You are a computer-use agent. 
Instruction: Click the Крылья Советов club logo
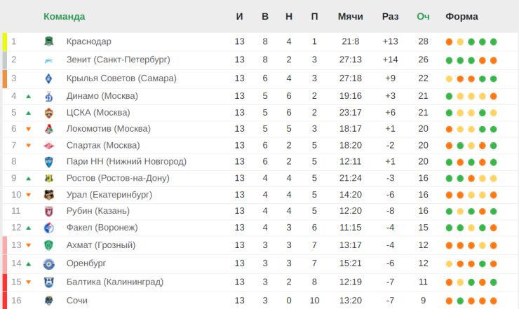click(49, 78)
